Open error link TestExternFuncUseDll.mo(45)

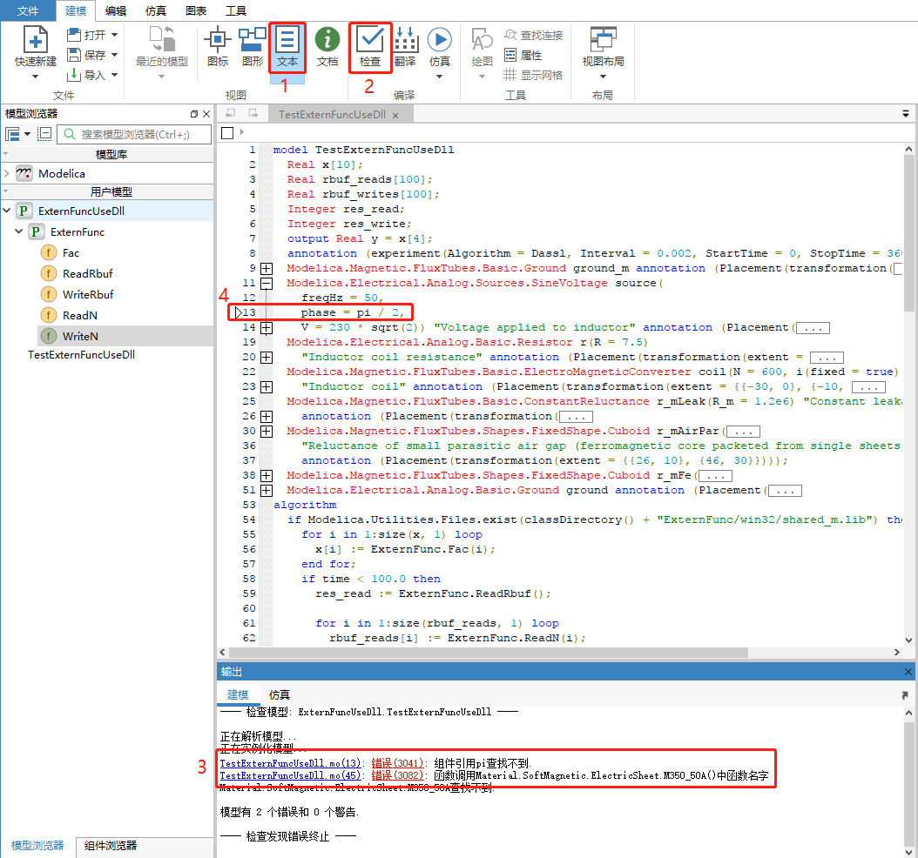(290, 775)
